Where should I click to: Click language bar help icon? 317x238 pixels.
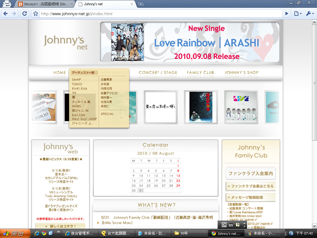click(238, 225)
